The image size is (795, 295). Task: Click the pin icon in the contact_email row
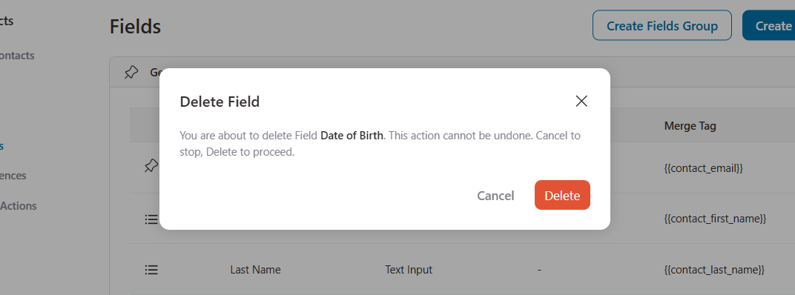(151, 166)
